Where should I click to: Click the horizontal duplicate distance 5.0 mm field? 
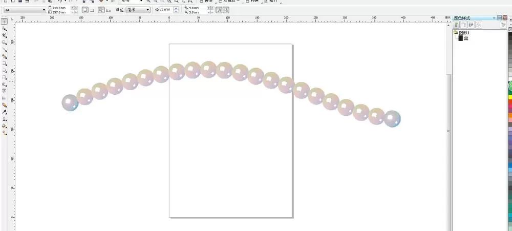point(198,8)
